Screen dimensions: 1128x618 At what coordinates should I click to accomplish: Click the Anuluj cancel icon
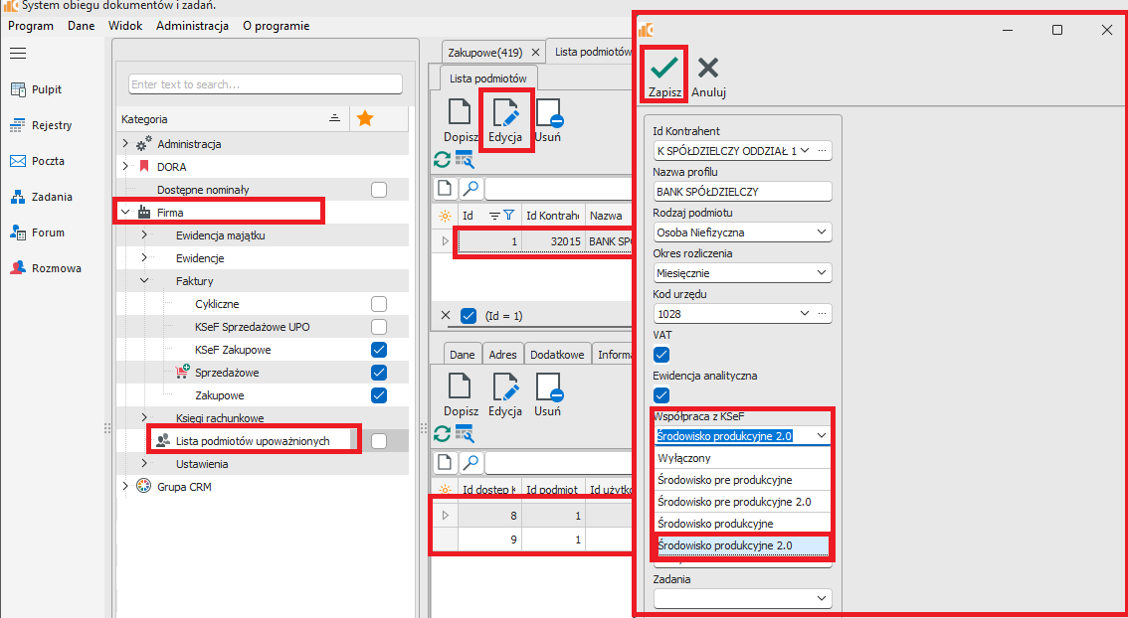tap(708, 69)
